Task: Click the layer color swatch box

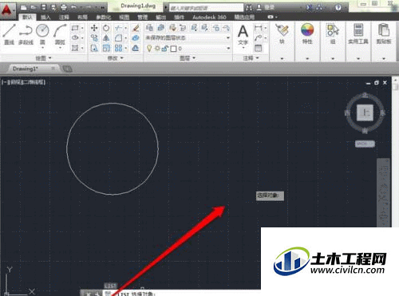Action: (x=173, y=49)
